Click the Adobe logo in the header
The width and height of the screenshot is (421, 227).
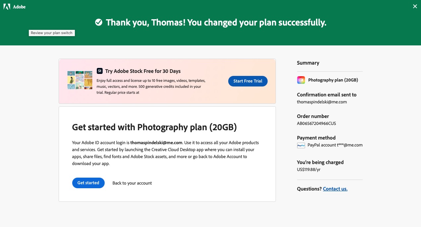click(x=14, y=7)
